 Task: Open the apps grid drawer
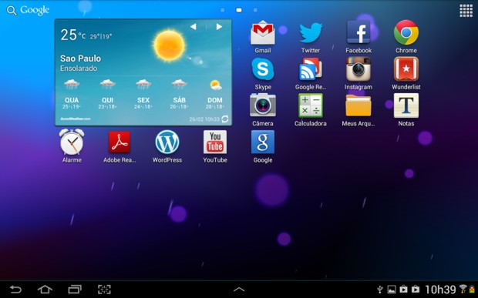[466, 11]
